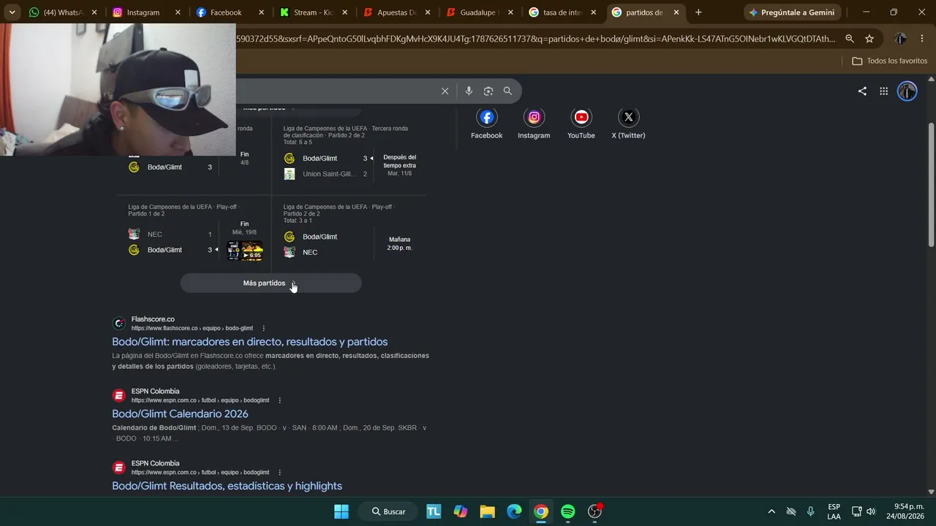The height and width of the screenshot is (526, 936).
Task: Switch to the WhatsApp tab
Action: (64, 12)
